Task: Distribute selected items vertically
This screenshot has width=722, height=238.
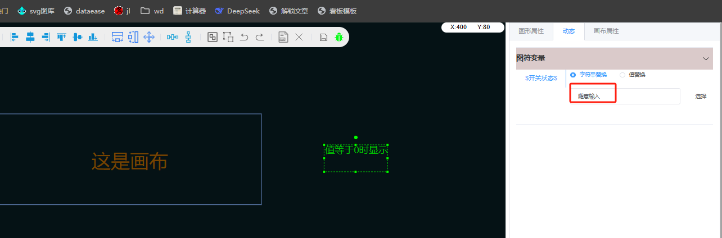Action: point(188,37)
